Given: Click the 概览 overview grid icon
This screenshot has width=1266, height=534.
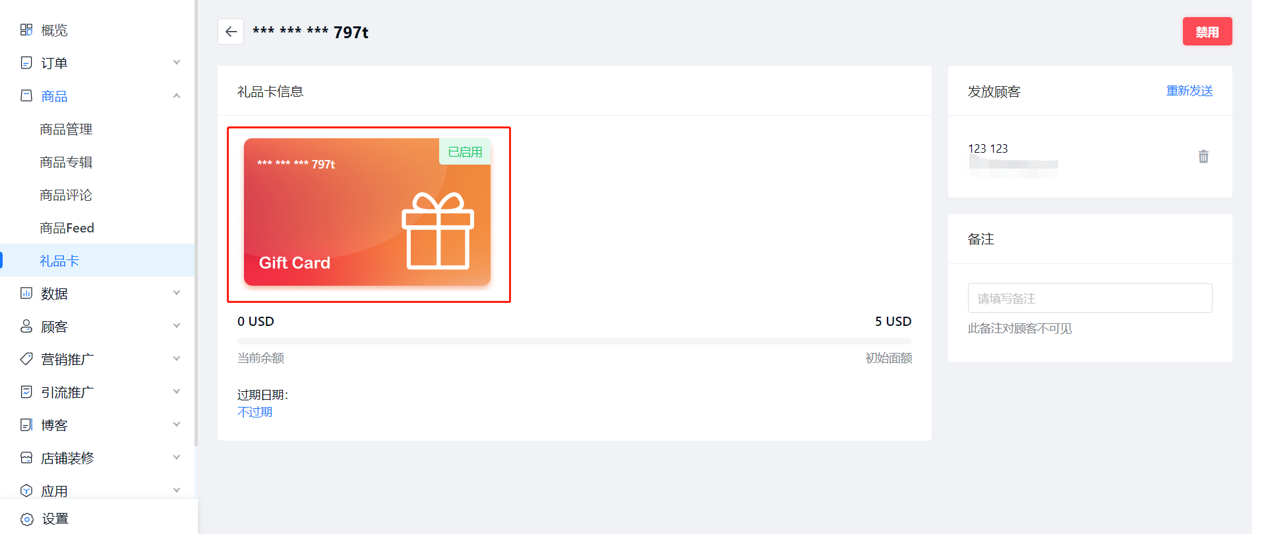Looking at the screenshot, I should 26,30.
